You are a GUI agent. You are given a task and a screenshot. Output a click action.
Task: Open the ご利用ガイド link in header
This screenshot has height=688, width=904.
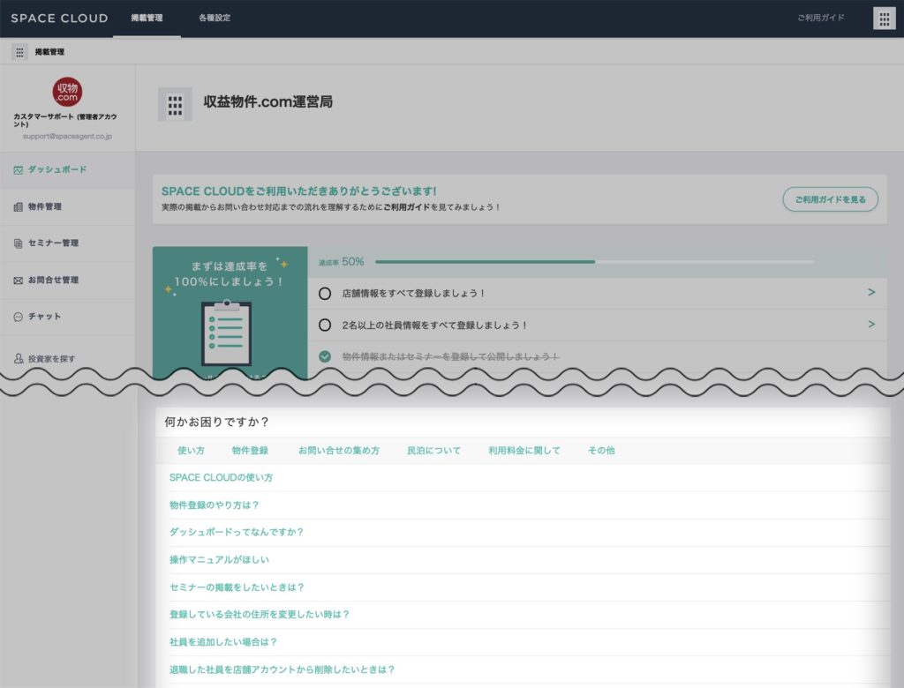pyautogui.click(x=821, y=18)
